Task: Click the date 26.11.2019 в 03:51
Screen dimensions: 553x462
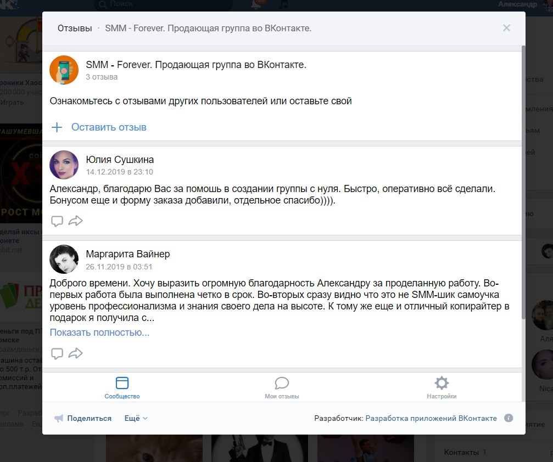Action: coord(119,267)
